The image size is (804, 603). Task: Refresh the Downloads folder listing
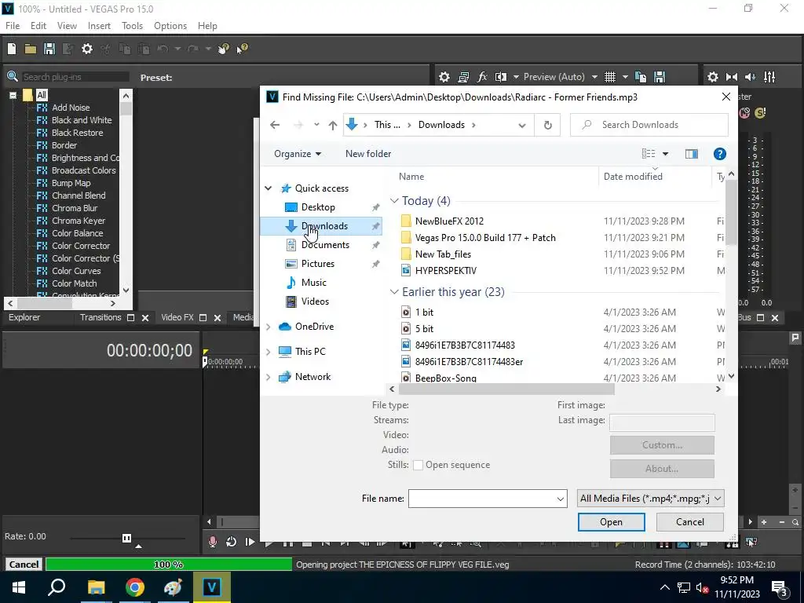[x=547, y=125]
